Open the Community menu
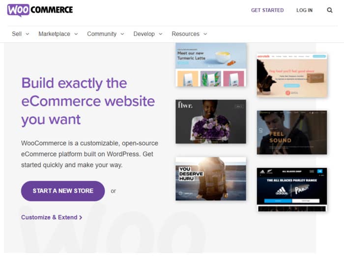The height and width of the screenshot is (256, 344). [106, 34]
